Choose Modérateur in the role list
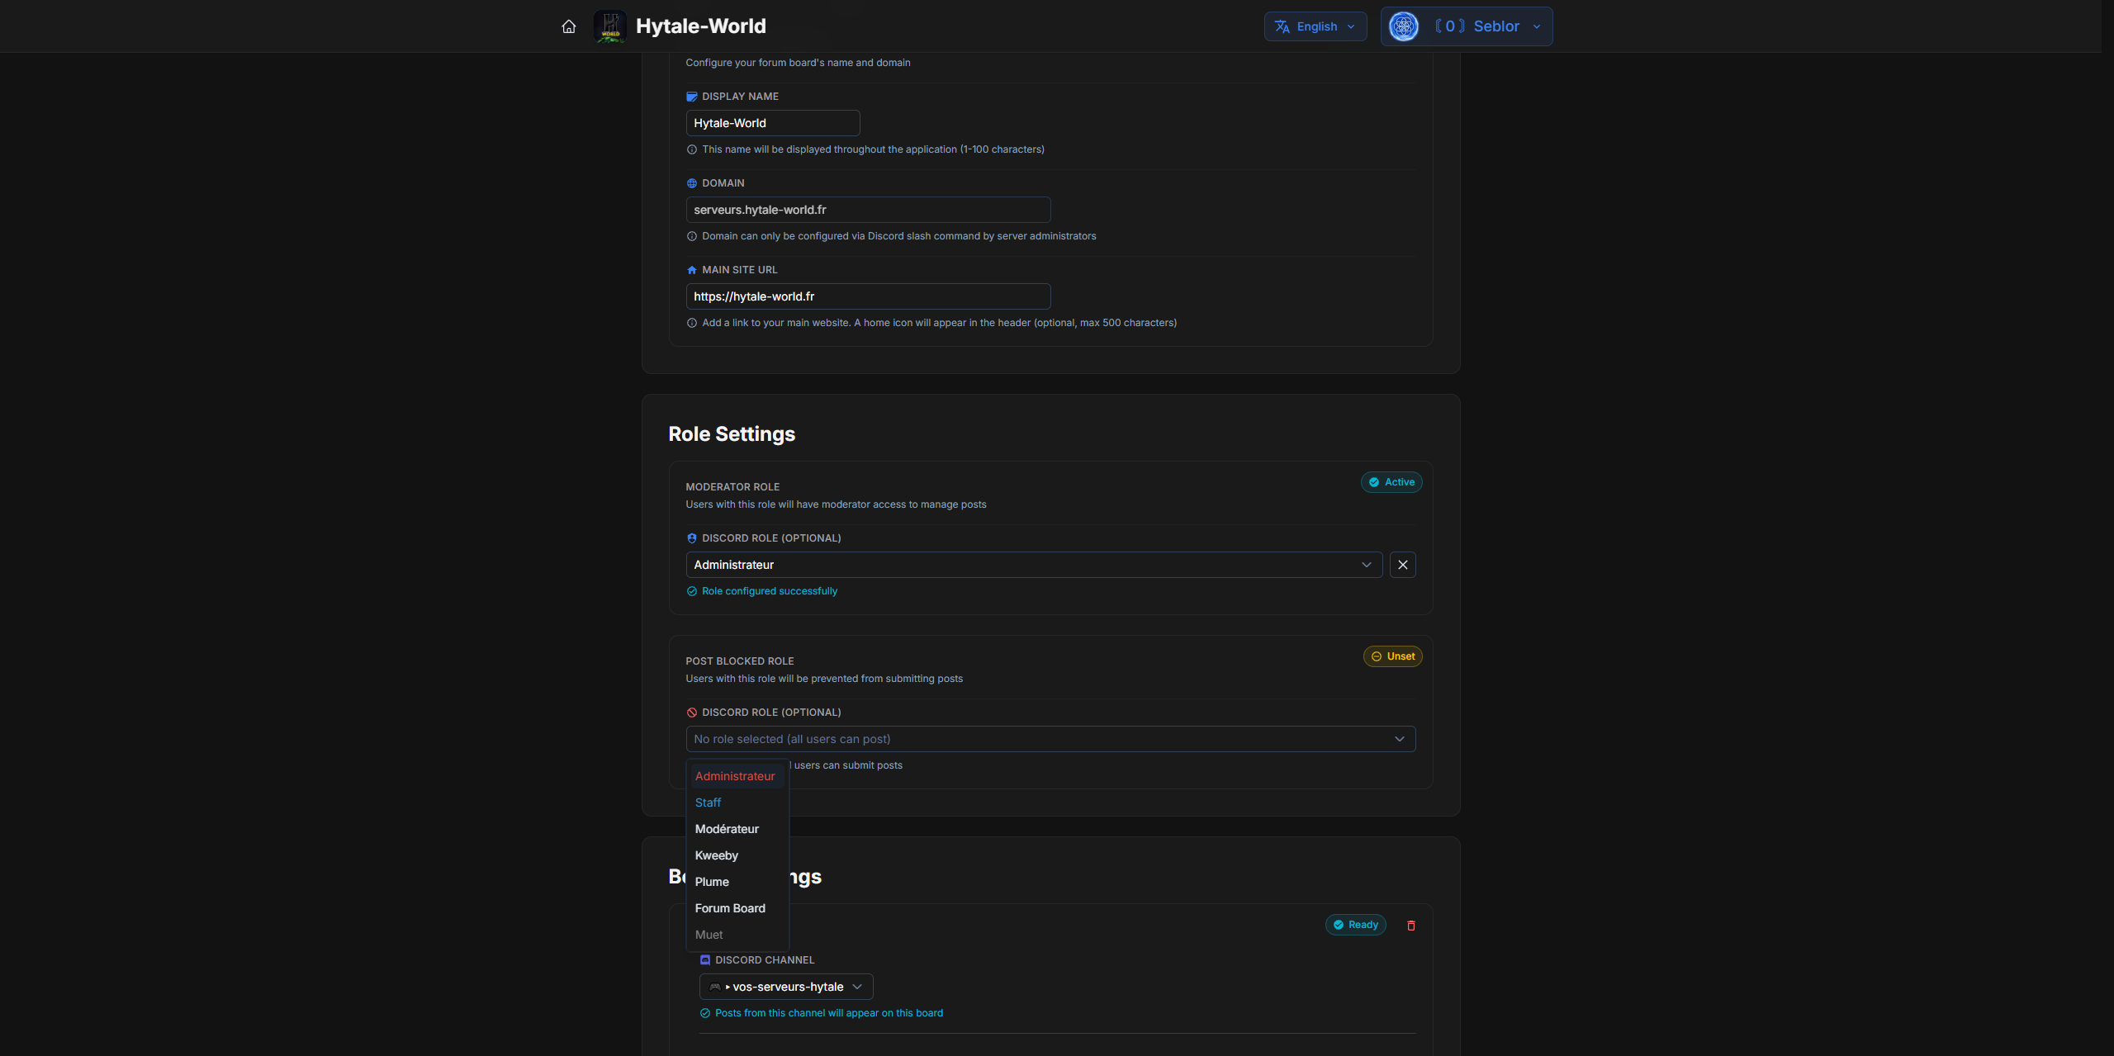 point(737,829)
